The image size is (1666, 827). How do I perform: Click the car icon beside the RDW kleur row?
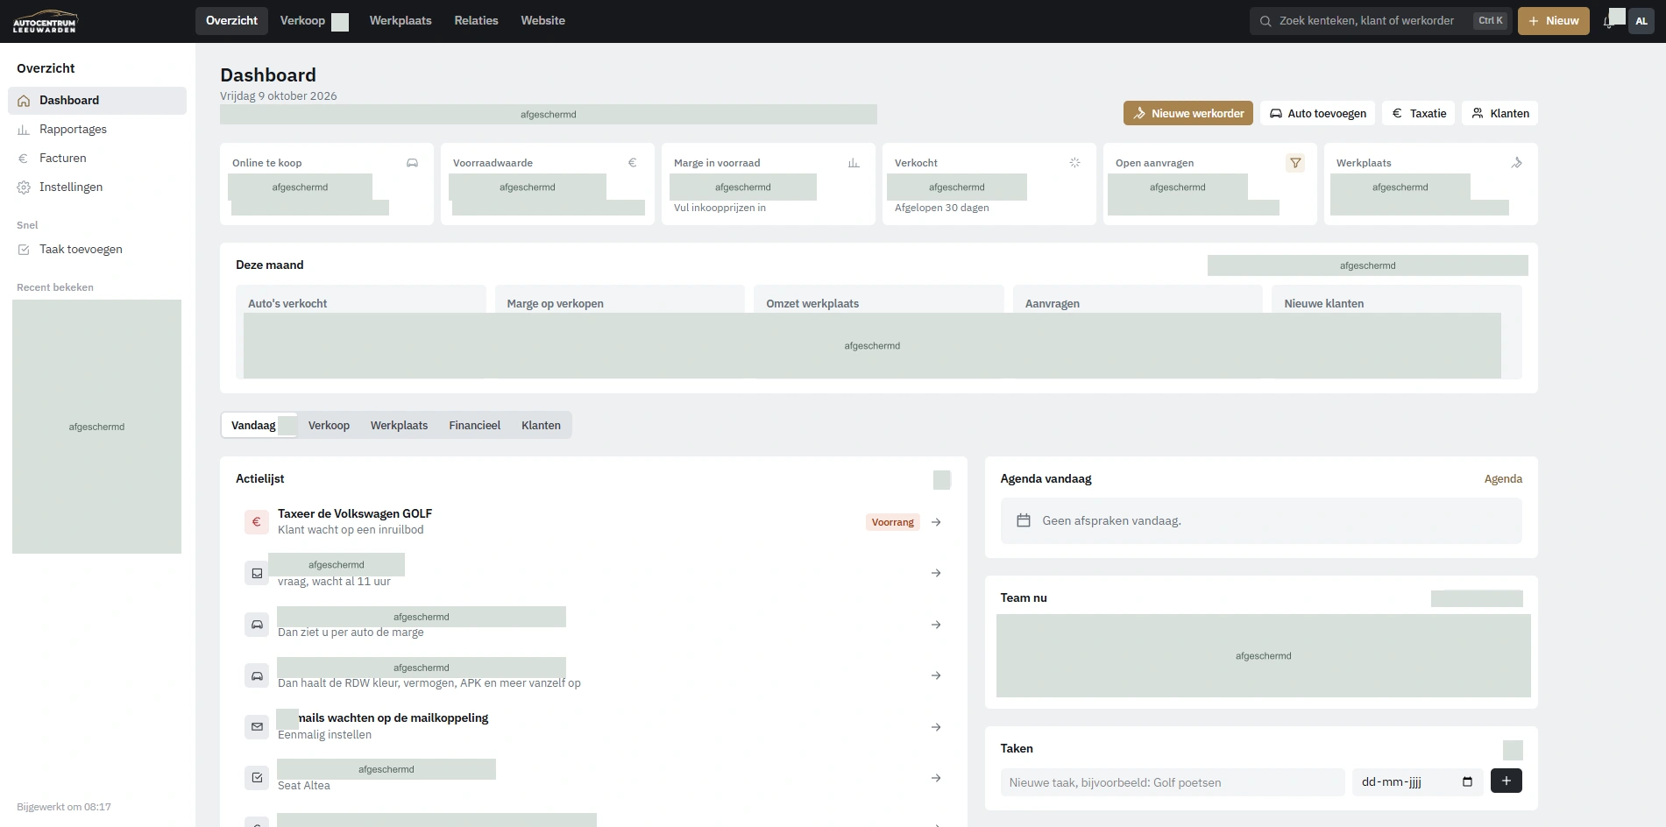click(x=257, y=675)
